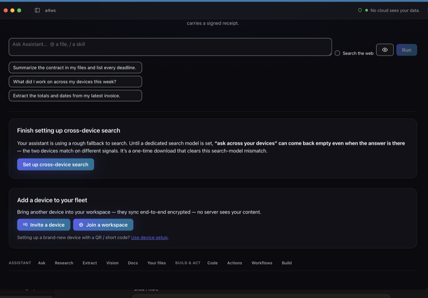Open the Use device setup link
The height and width of the screenshot is (298, 428).
point(149,237)
